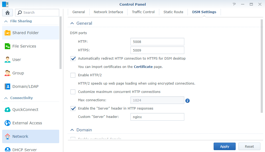Check Customize maximum concurrent HTTP connections
The height and width of the screenshot is (152, 265).
click(73, 92)
